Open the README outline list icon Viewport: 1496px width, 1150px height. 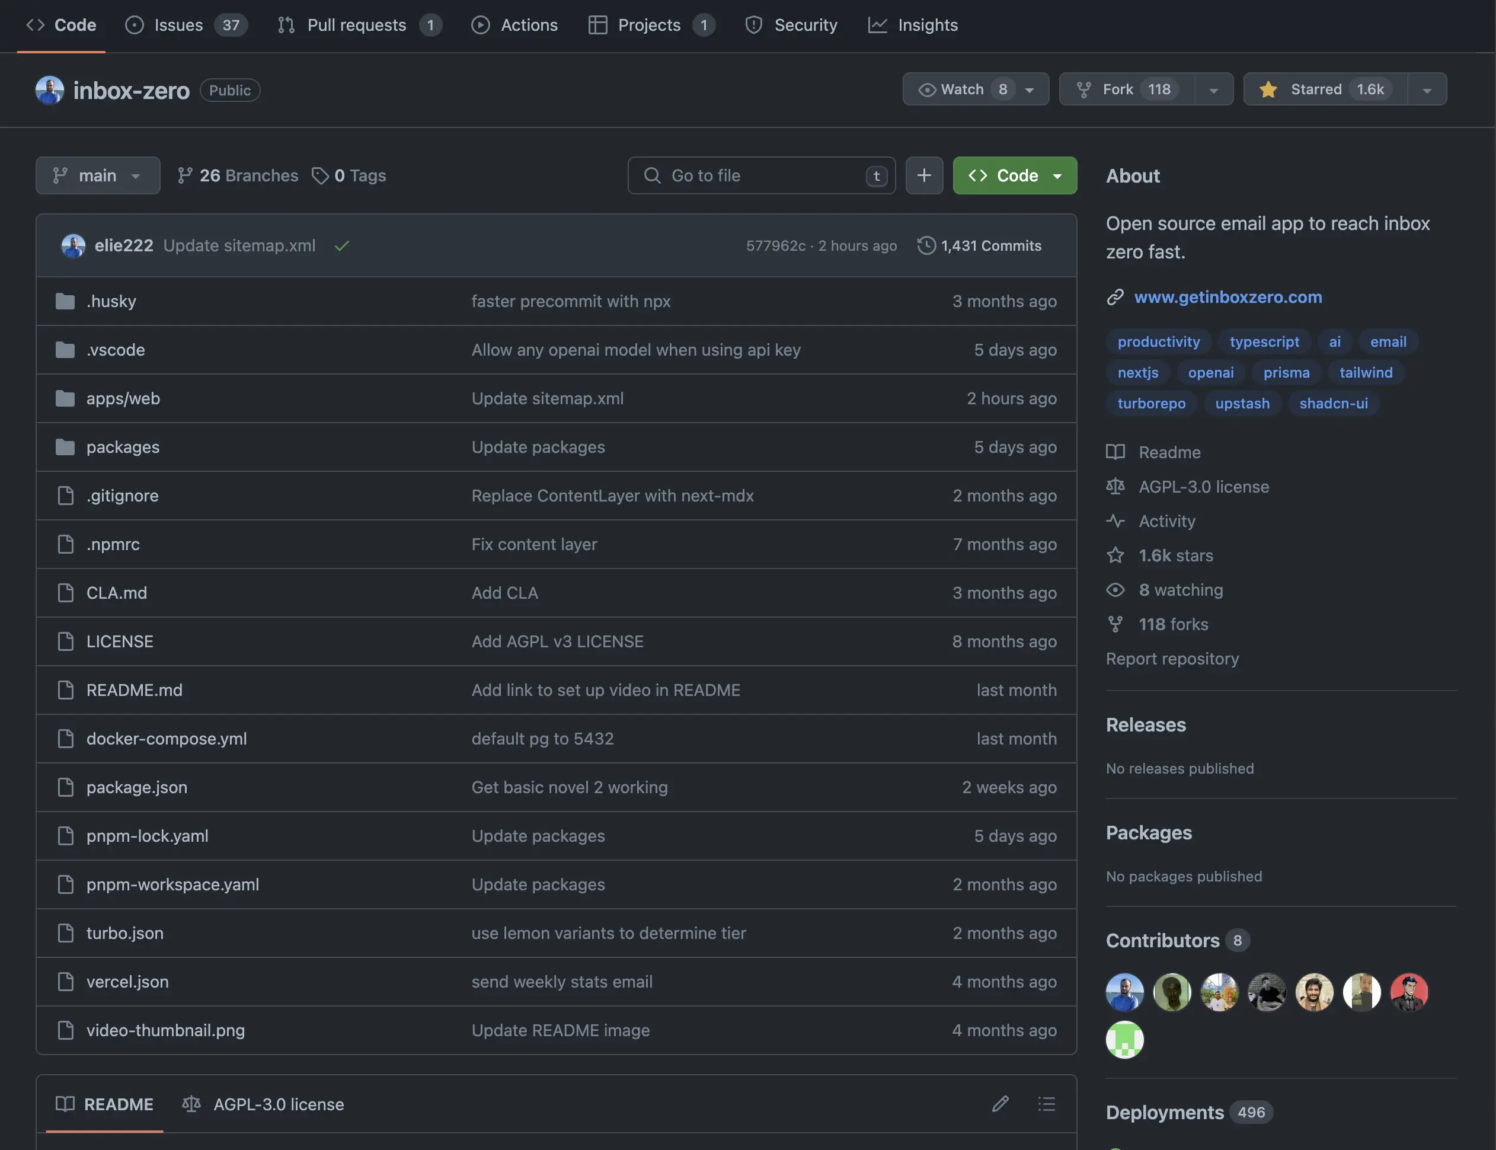tap(1046, 1103)
